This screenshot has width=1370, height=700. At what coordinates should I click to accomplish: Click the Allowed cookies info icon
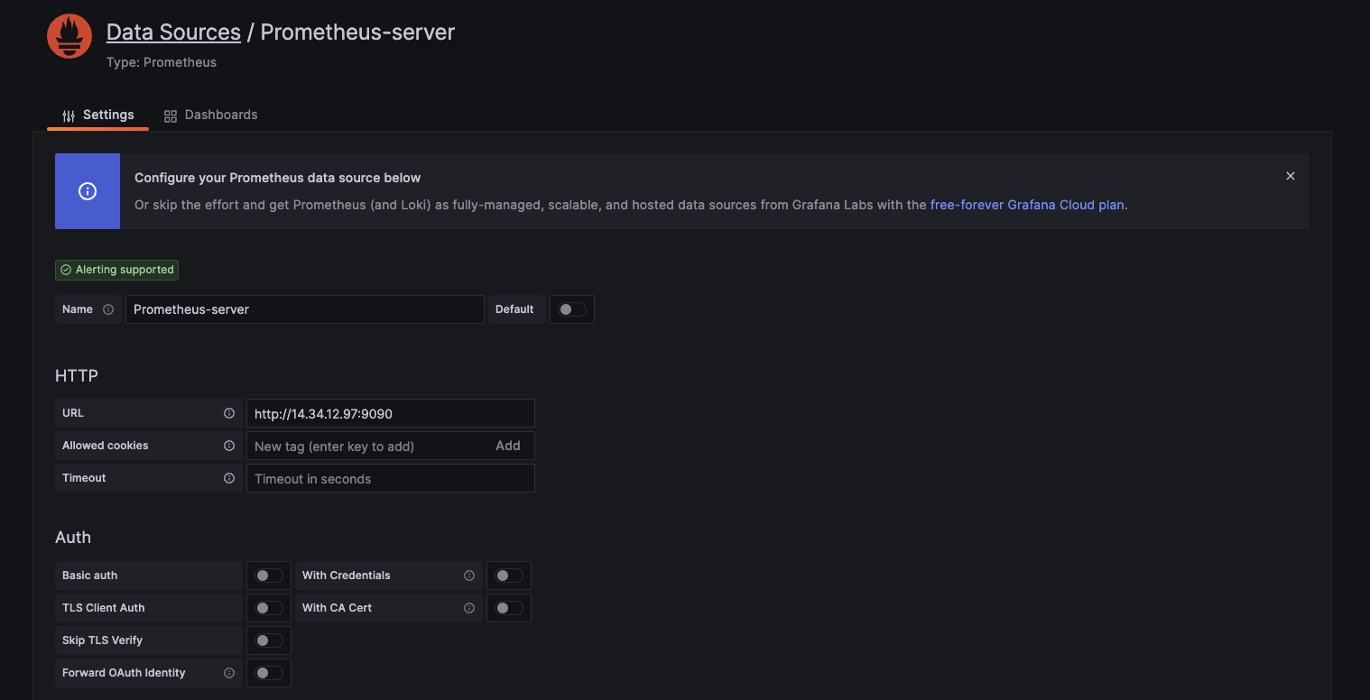pyautogui.click(x=229, y=446)
